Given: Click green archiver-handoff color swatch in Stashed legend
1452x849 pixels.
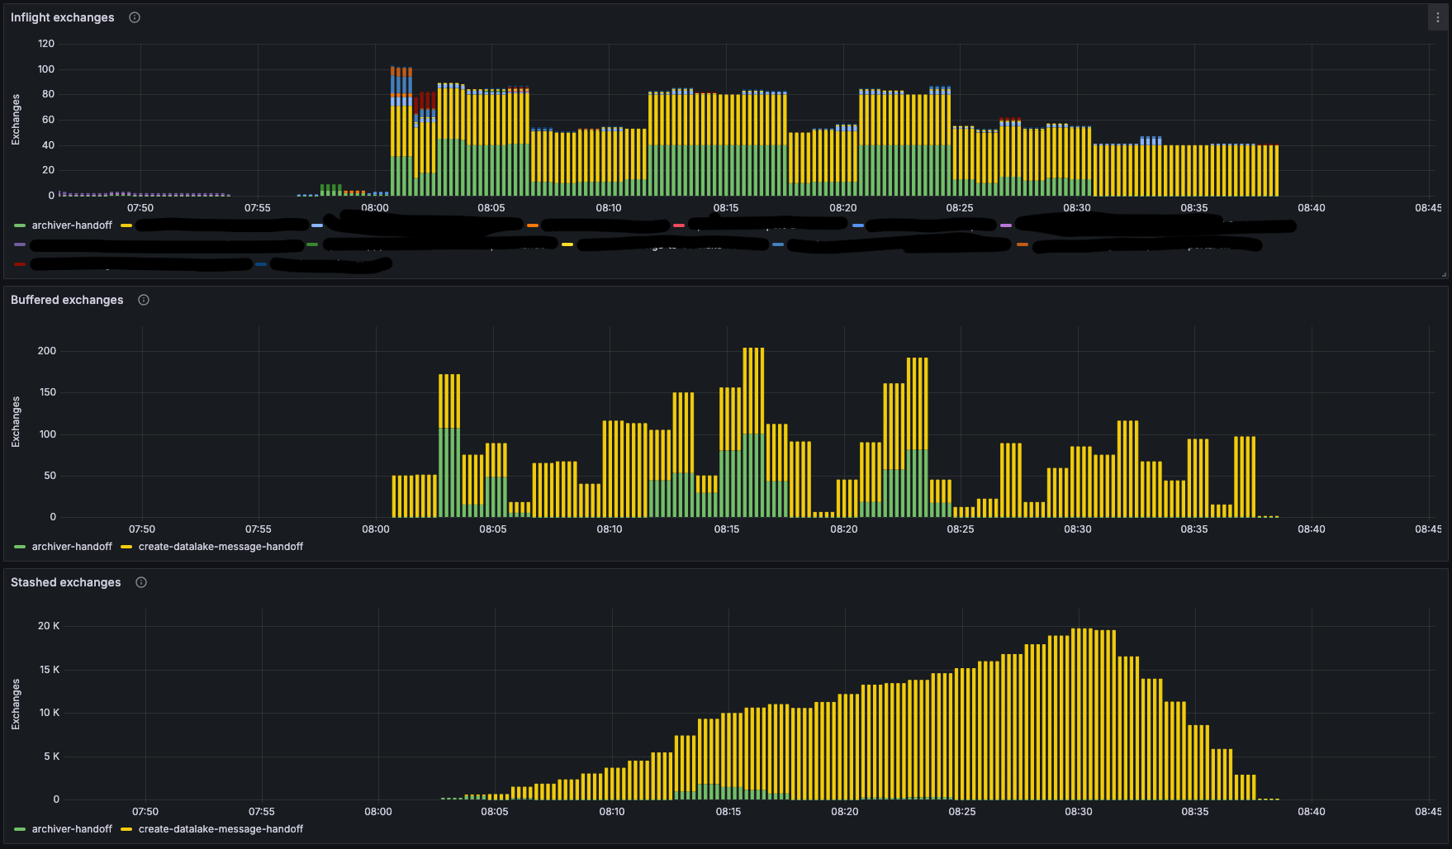Looking at the screenshot, I should (x=20, y=829).
